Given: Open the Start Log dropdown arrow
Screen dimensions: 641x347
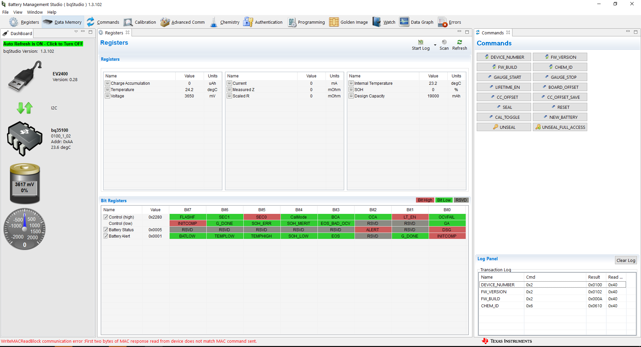Looking at the screenshot, I should (435, 45).
